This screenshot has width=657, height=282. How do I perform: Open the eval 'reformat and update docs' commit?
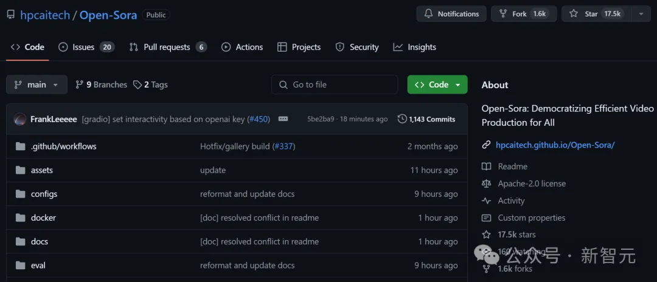point(247,266)
